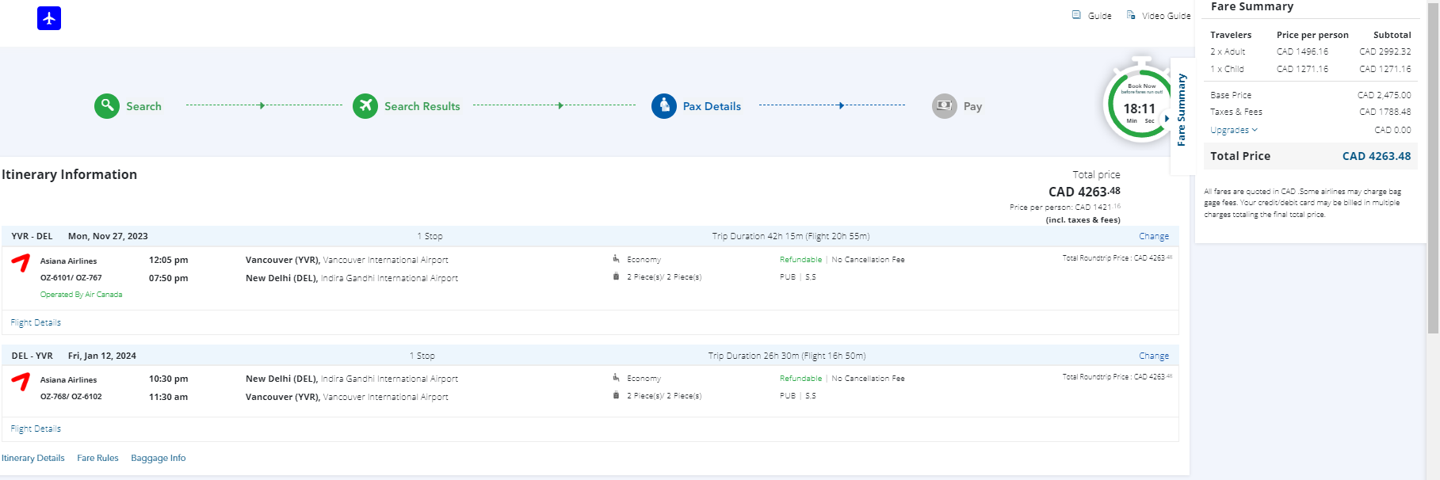Image resolution: width=1440 pixels, height=480 pixels.
Task: Open the Baggage Info tab
Action: click(x=159, y=458)
